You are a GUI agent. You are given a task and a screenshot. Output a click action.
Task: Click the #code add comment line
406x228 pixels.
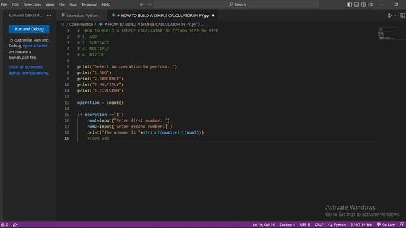tap(98, 139)
